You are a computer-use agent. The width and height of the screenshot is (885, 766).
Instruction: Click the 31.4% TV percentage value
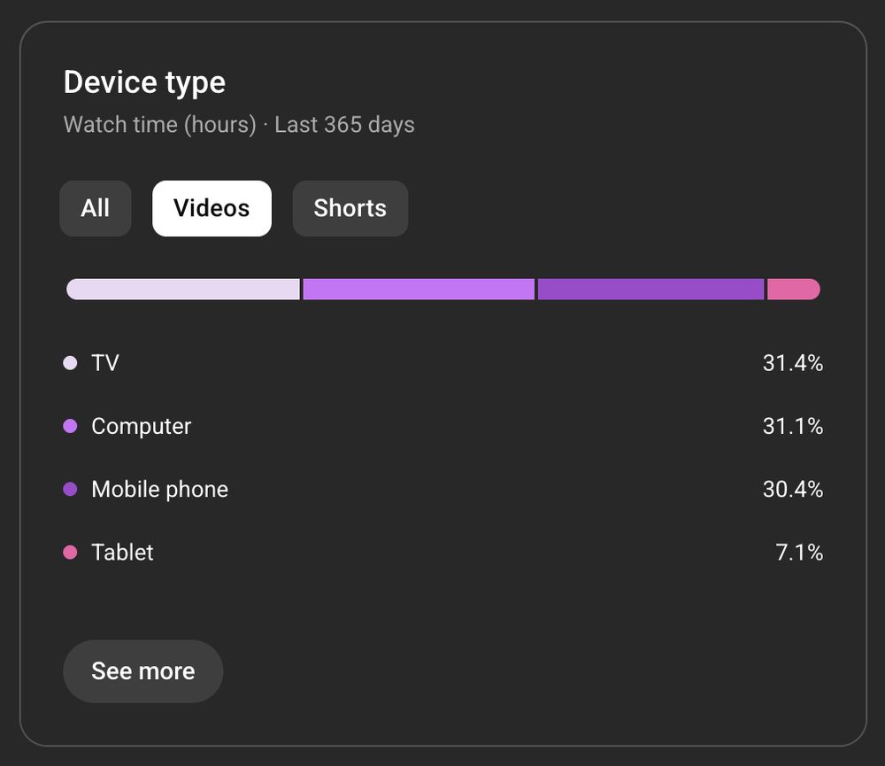click(792, 363)
